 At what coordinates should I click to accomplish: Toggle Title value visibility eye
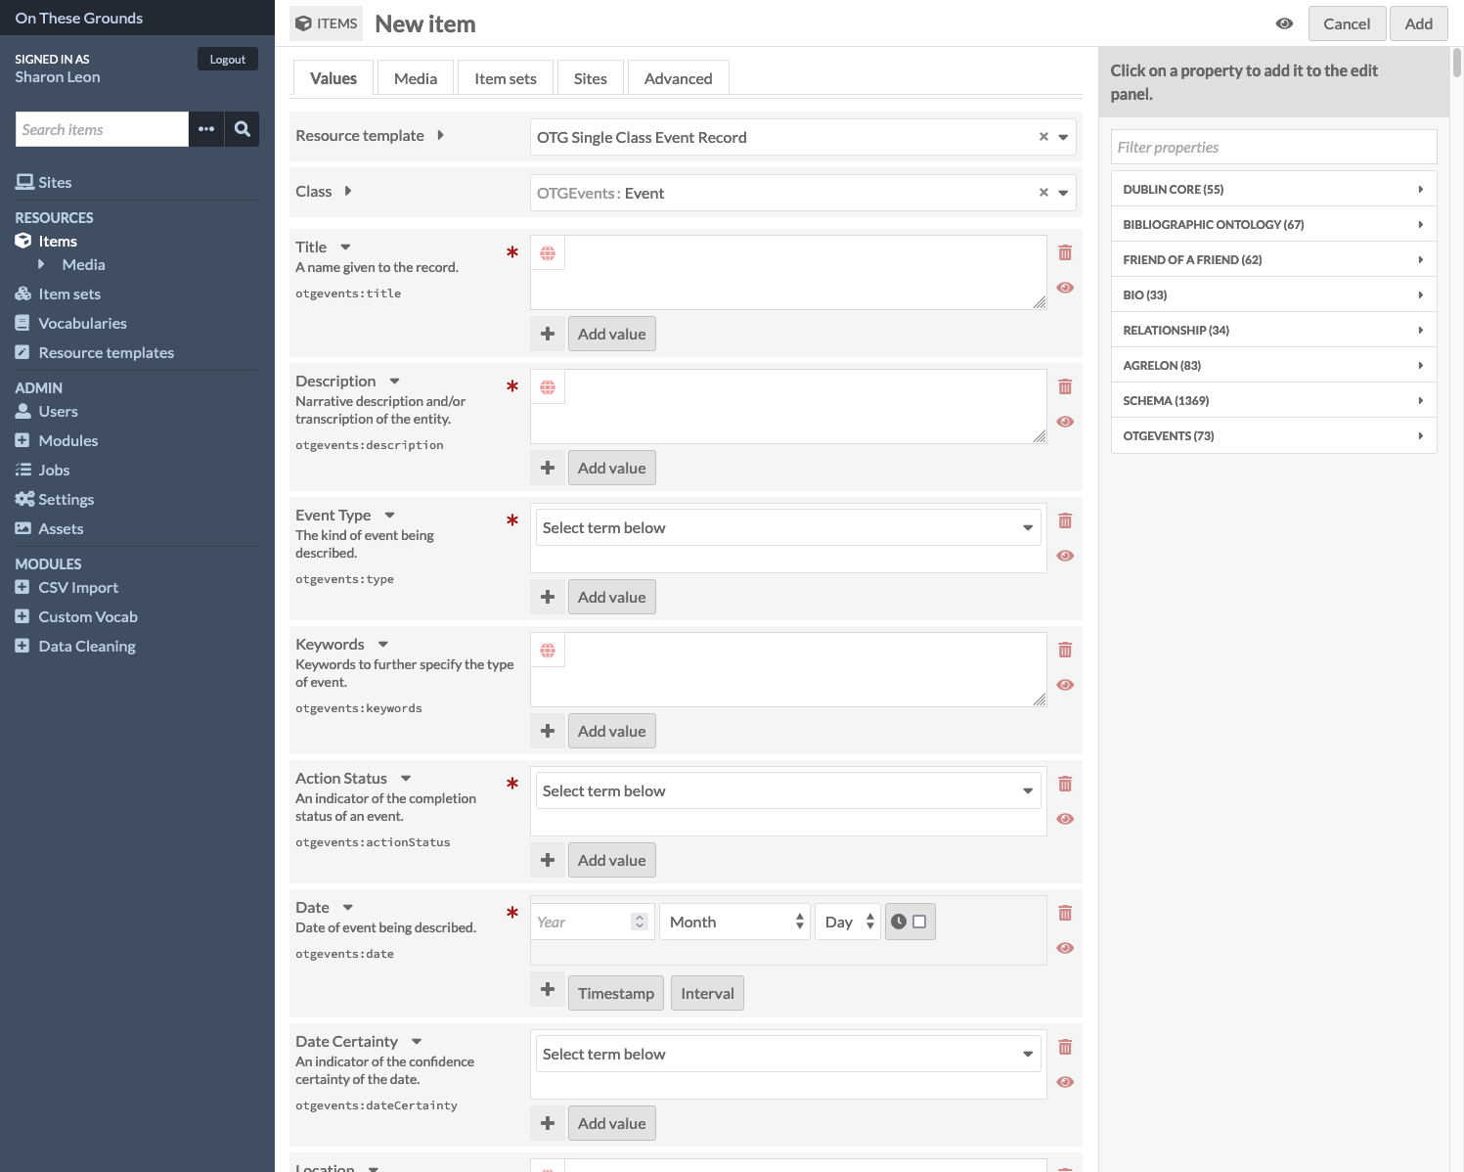pos(1065,288)
